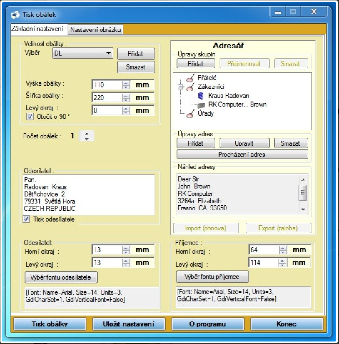Screen dimensions: 339x344
Task: Decrease sender Levý okraj value
Action: (x=126, y=265)
